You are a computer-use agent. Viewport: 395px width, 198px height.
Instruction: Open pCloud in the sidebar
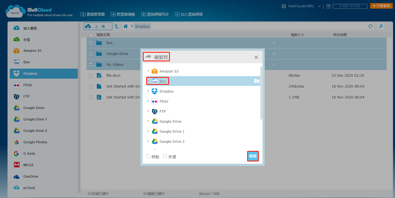pos(44,188)
